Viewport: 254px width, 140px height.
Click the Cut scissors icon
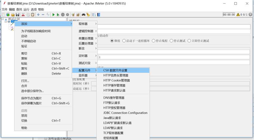(x=23, y=15)
